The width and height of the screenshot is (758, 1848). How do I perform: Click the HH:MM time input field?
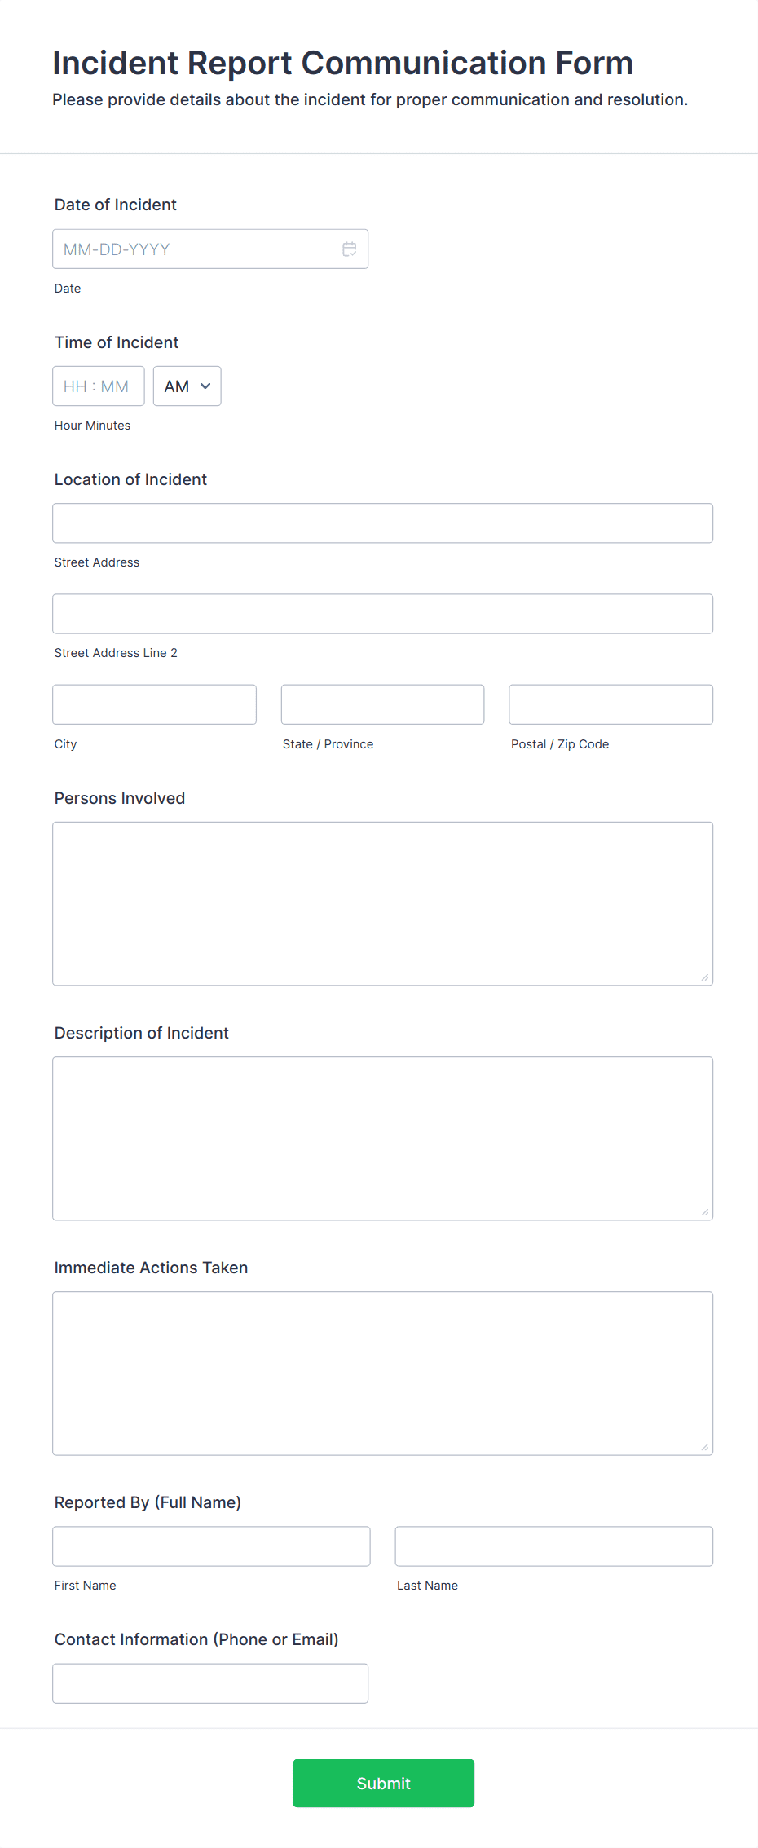[x=98, y=386]
